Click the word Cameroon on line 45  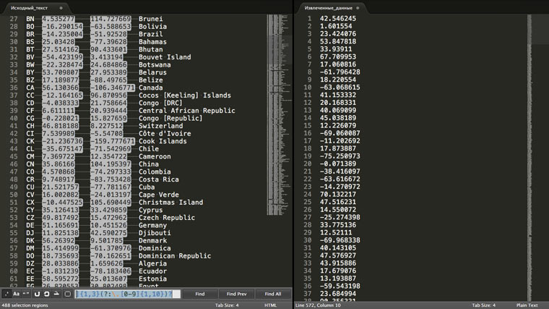pyautogui.click(x=155, y=157)
